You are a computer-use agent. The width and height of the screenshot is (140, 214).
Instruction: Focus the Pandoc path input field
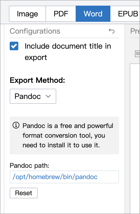point(64,177)
